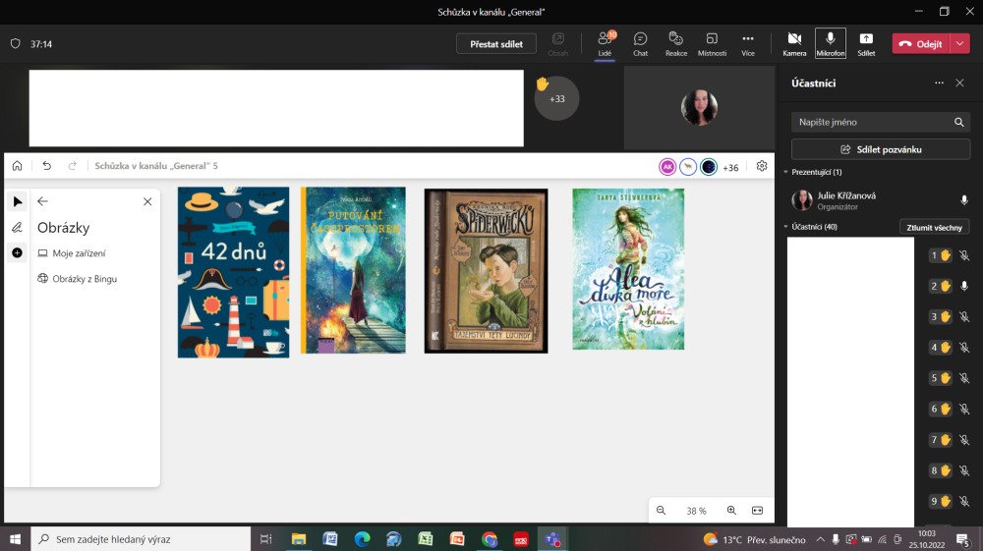Select the Alea dívka moře book cover
This screenshot has width=983, height=551.
[x=628, y=269]
